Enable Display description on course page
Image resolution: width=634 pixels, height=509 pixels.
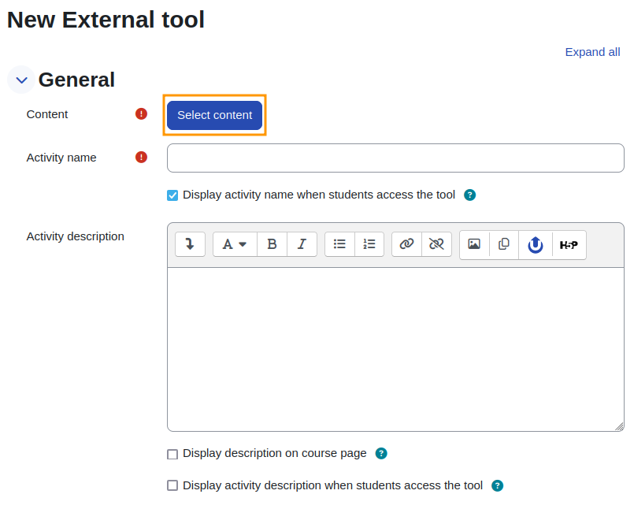[172, 454]
